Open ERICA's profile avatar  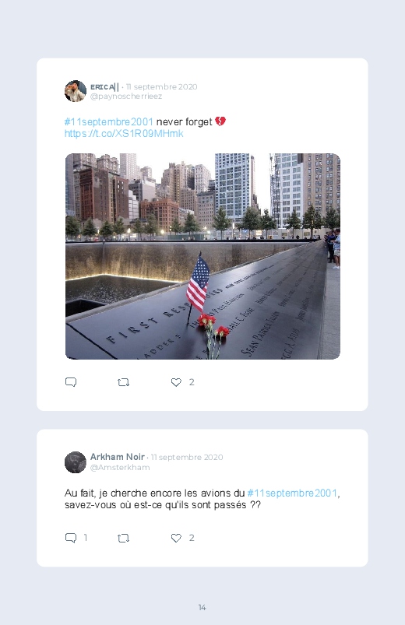[76, 91]
